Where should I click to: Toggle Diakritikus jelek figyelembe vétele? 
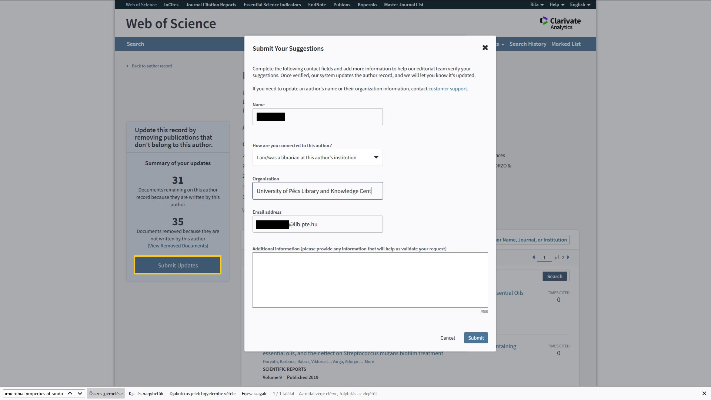coord(203,393)
